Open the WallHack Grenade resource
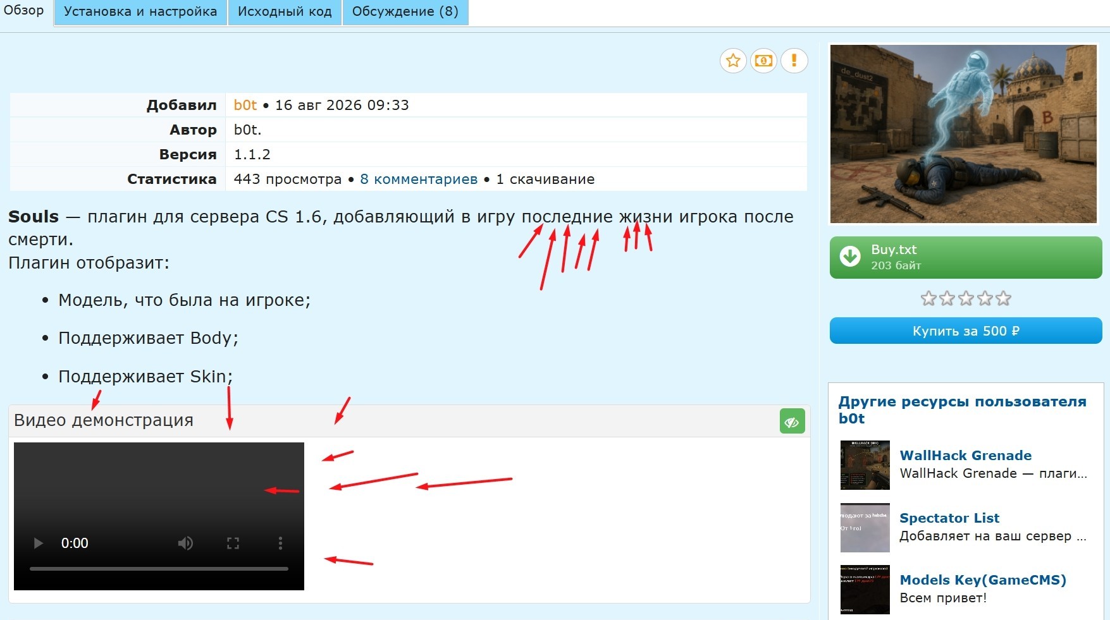The width and height of the screenshot is (1110, 620). [x=966, y=455]
